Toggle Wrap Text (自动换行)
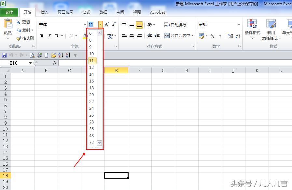The width and height of the screenshot is (292, 190). (175, 25)
